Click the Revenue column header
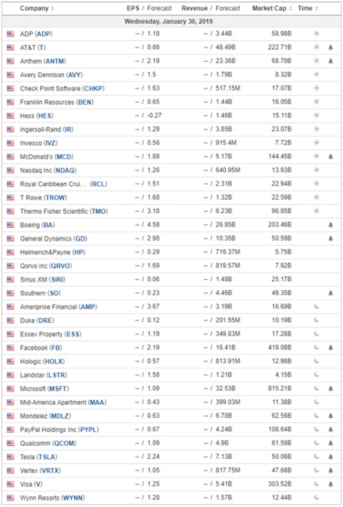Viewport: 343px width, 507px height. click(195, 9)
